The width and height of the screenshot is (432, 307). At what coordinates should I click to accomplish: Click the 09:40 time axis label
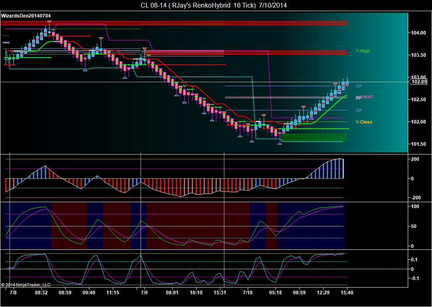tap(89, 292)
